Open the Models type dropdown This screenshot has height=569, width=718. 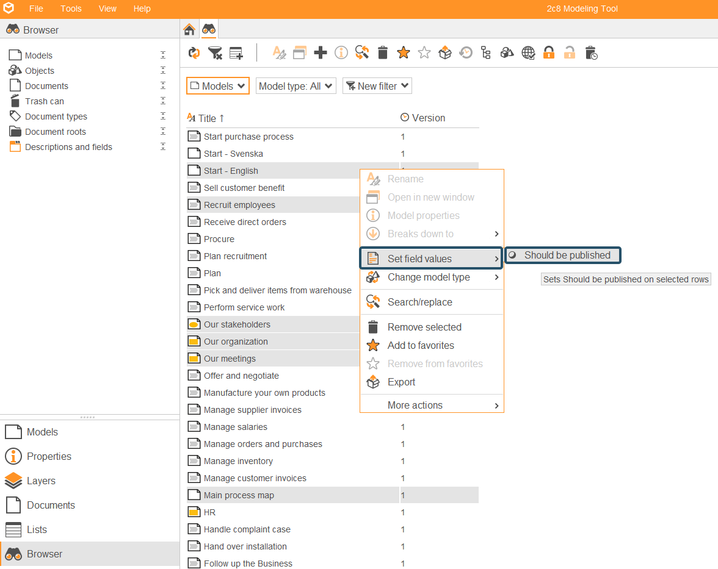click(x=218, y=86)
